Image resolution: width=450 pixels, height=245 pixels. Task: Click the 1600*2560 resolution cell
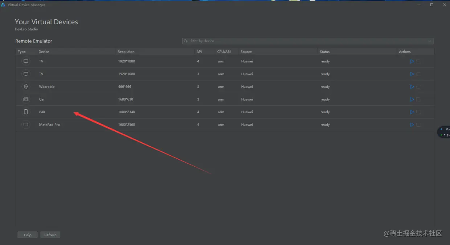click(x=126, y=125)
